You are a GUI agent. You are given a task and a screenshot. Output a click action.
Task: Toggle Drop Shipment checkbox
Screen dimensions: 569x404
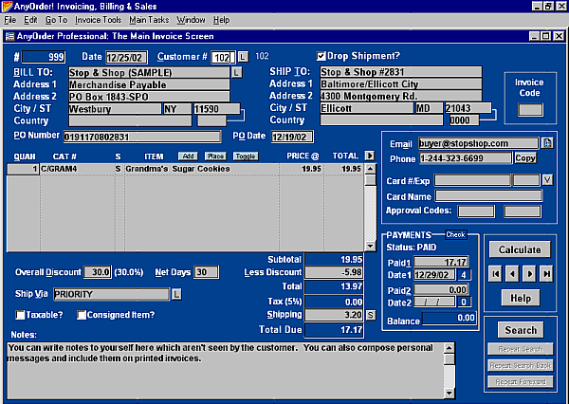click(321, 56)
